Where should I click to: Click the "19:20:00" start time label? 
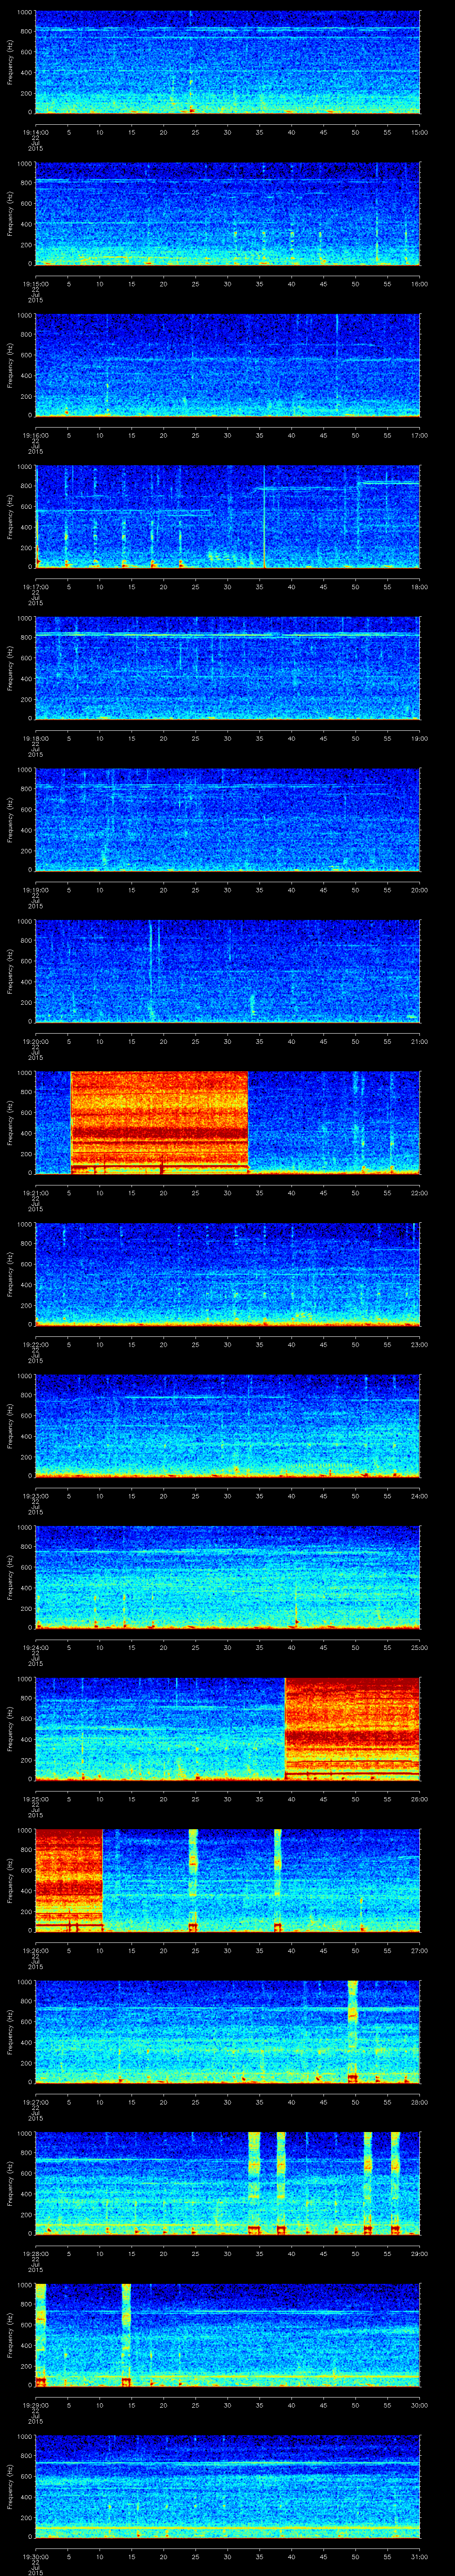pos(35,1041)
